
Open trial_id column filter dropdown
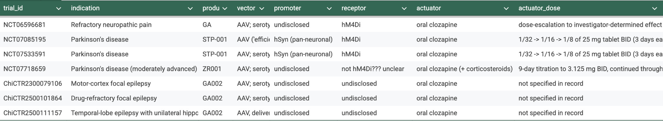[x=59, y=9]
